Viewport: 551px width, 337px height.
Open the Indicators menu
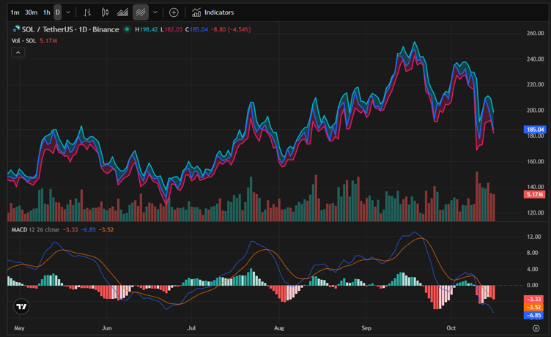(x=213, y=12)
